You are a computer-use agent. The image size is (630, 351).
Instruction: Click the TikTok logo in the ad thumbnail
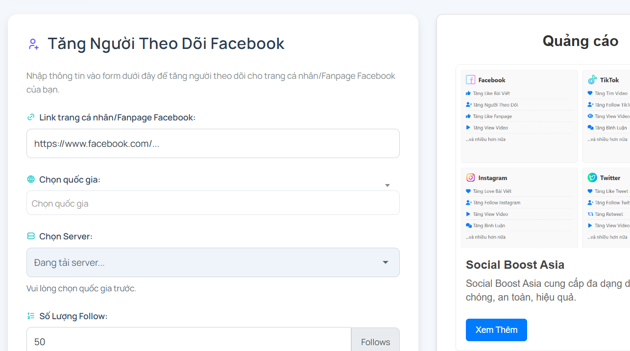(592, 80)
